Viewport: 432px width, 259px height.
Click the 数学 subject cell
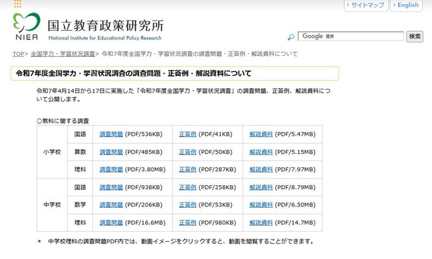[80, 205]
